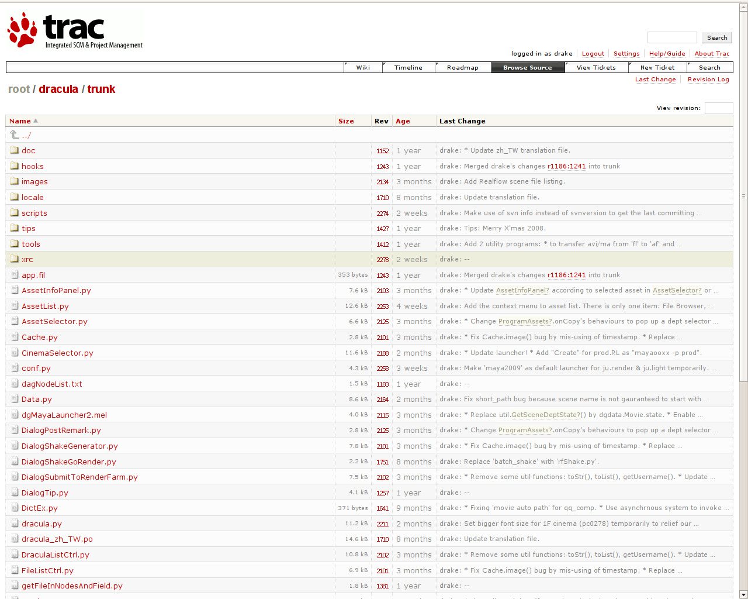Open the DialogPostRemark.py file
Screen dimensions: 748x599
(61, 430)
